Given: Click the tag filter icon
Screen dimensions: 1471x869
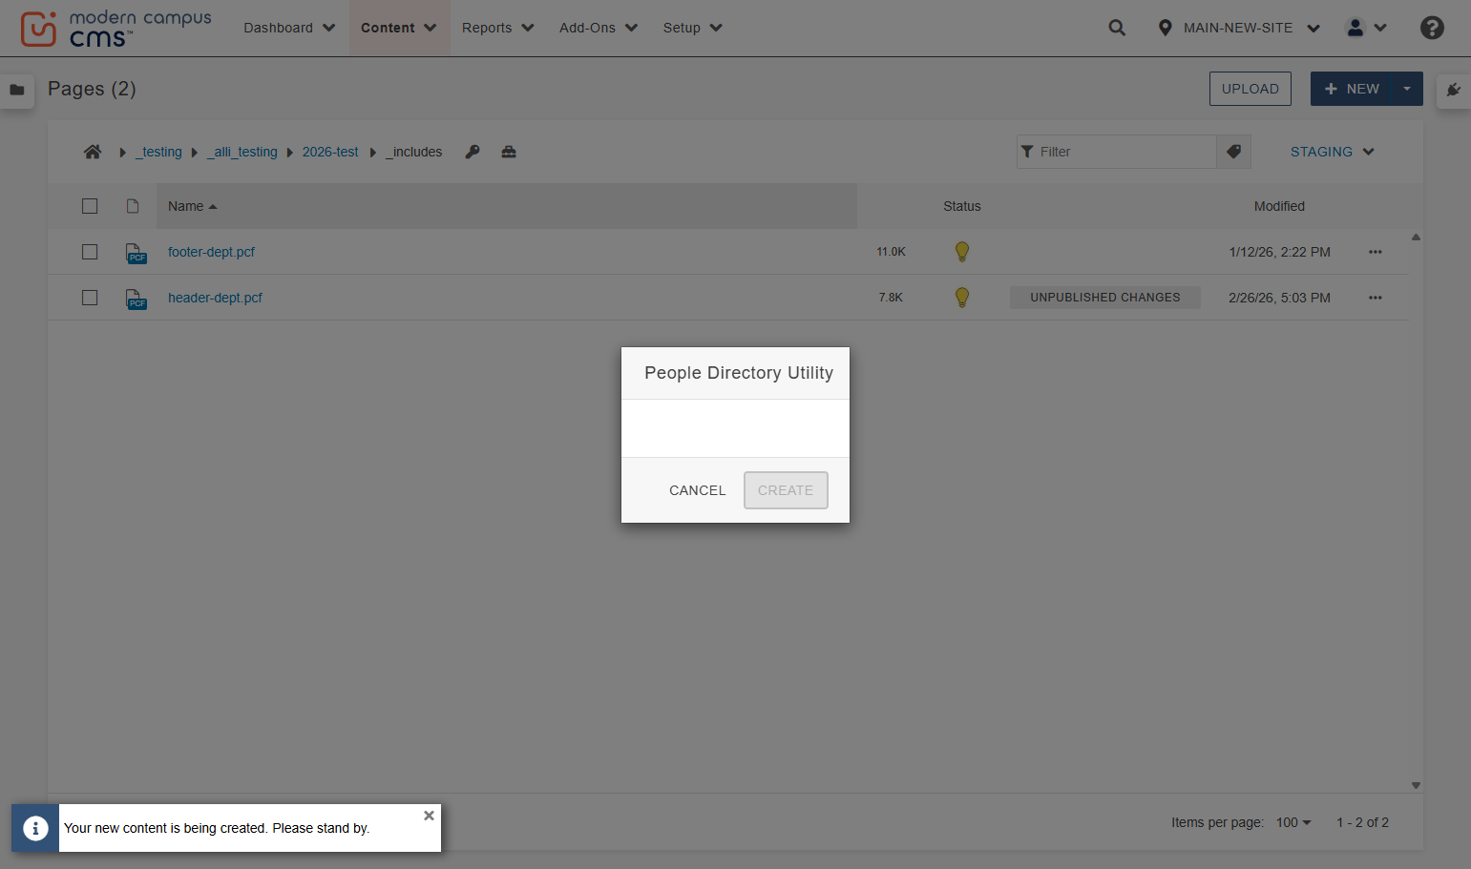Looking at the screenshot, I should point(1233,152).
